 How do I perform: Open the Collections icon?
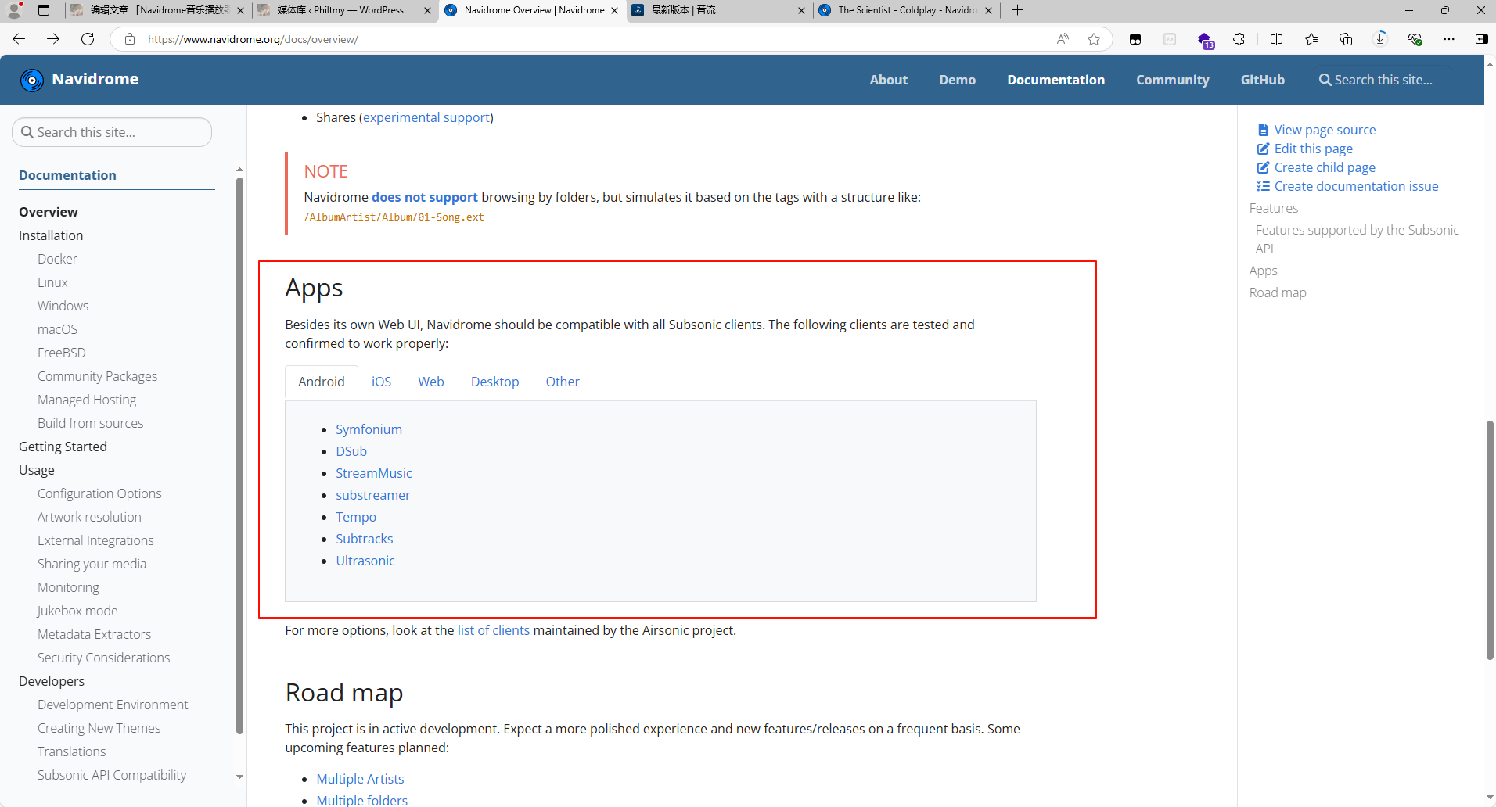(x=1346, y=39)
